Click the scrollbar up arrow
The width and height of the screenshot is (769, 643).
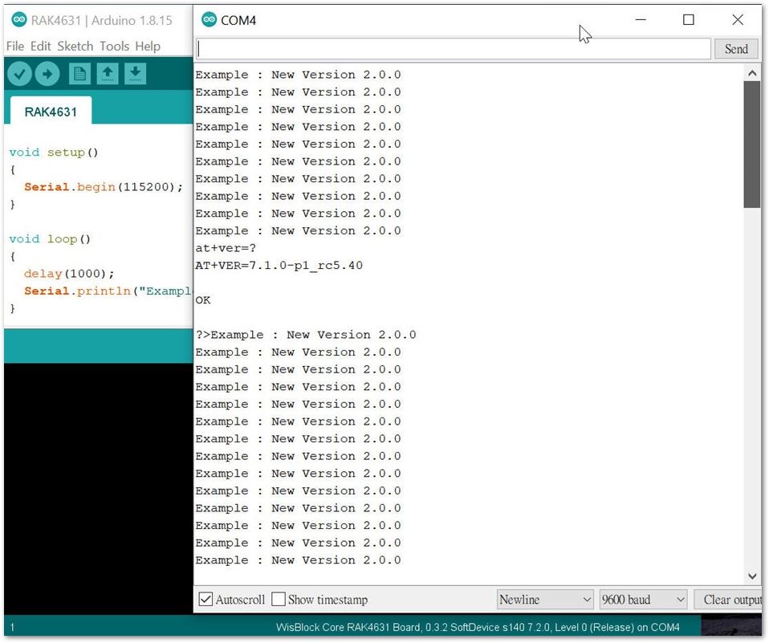[752, 74]
